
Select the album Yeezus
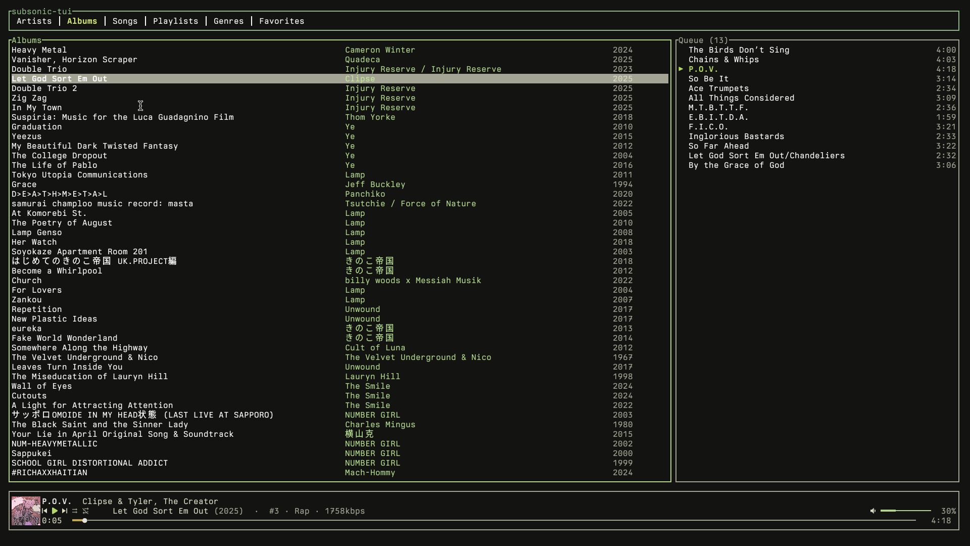click(27, 136)
